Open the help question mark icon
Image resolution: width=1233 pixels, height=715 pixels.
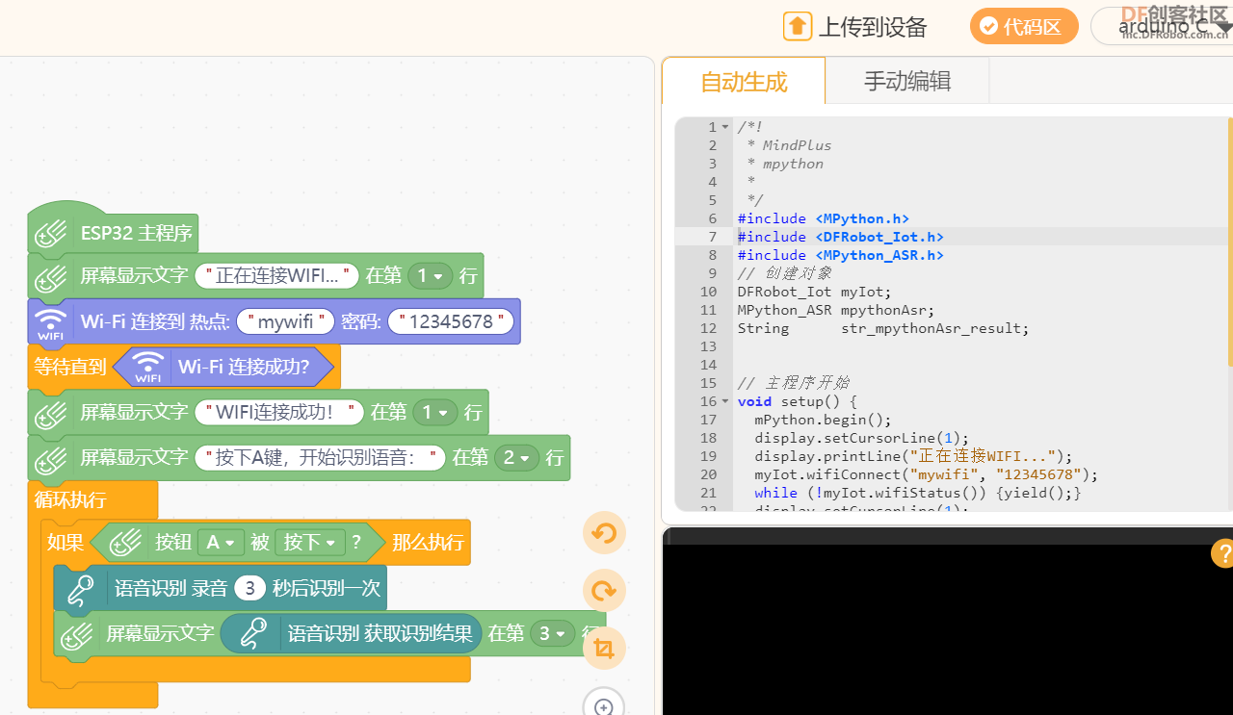pyautogui.click(x=1222, y=554)
